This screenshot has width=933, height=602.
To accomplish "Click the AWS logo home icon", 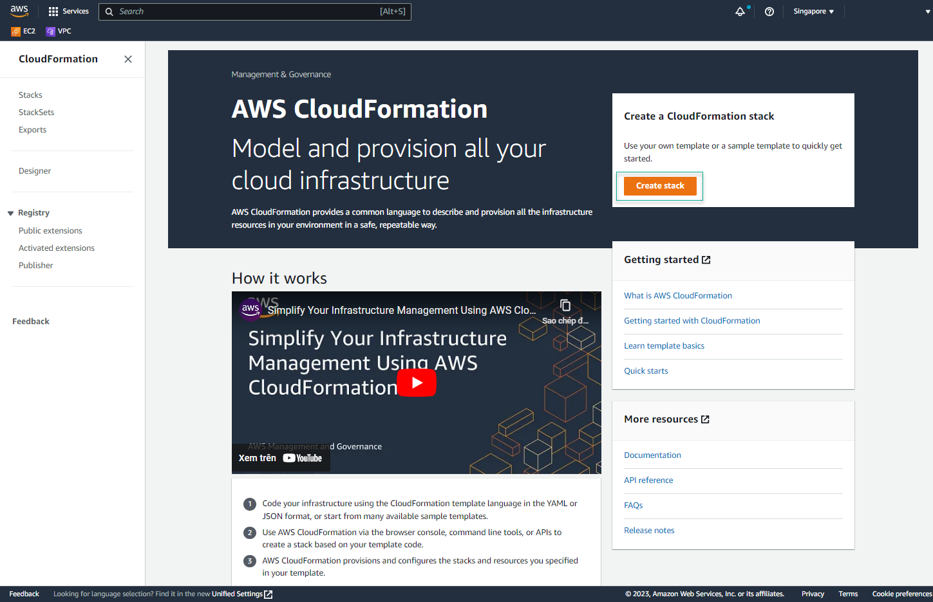I will [x=19, y=11].
